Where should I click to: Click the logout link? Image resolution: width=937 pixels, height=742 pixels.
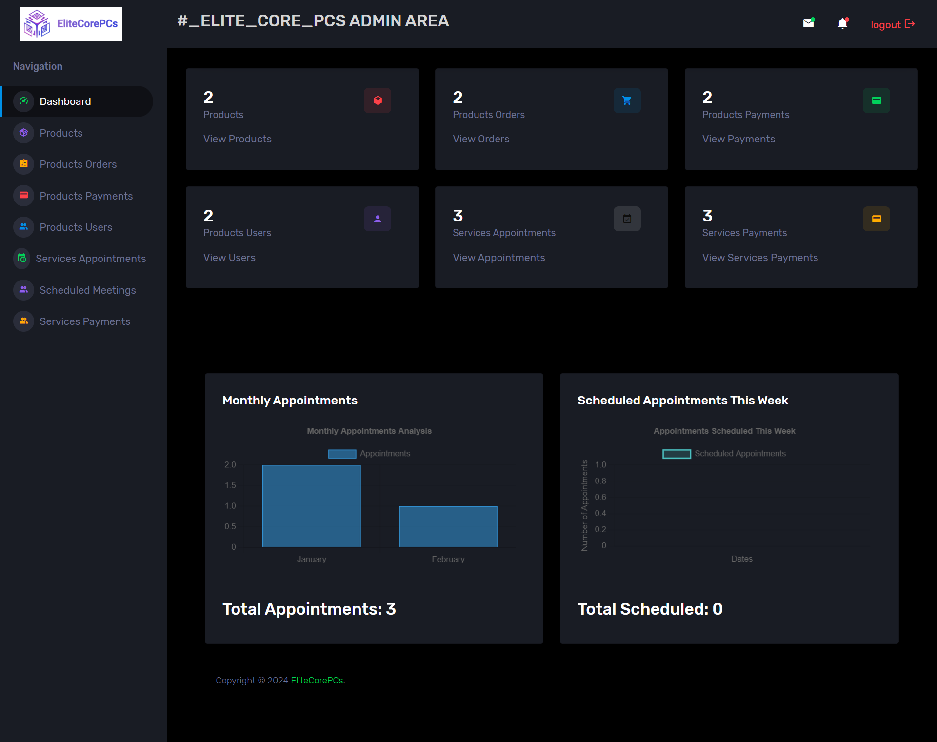(x=892, y=24)
